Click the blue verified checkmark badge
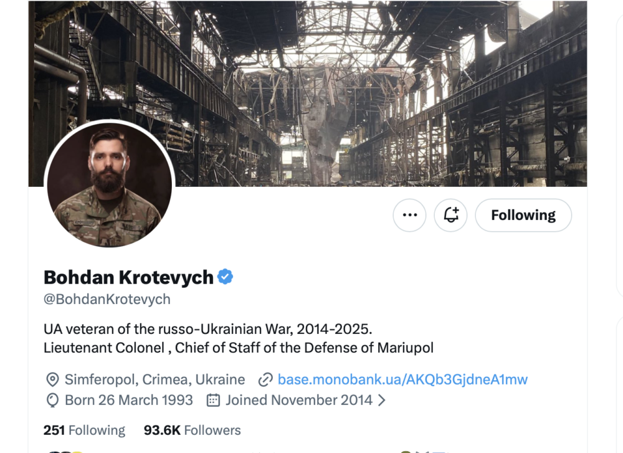Screen dimensions: 623x453 pos(225,277)
